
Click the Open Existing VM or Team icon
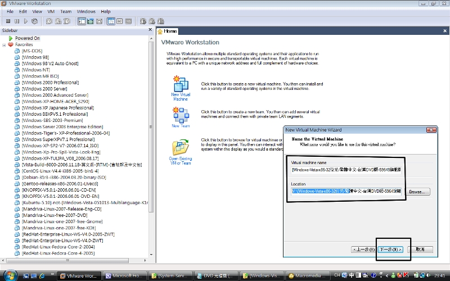180,147
